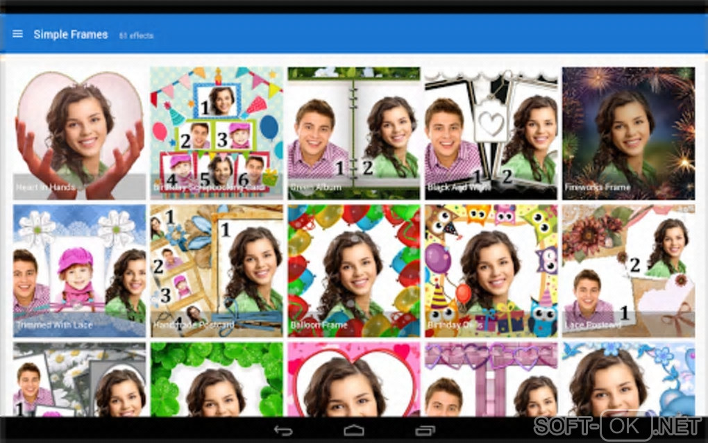Open the purple hearts ribbon frame

click(x=491, y=379)
